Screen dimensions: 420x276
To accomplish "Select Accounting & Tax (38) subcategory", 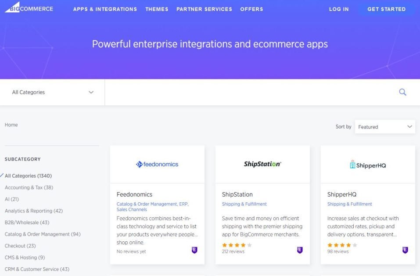I will [29, 187].
